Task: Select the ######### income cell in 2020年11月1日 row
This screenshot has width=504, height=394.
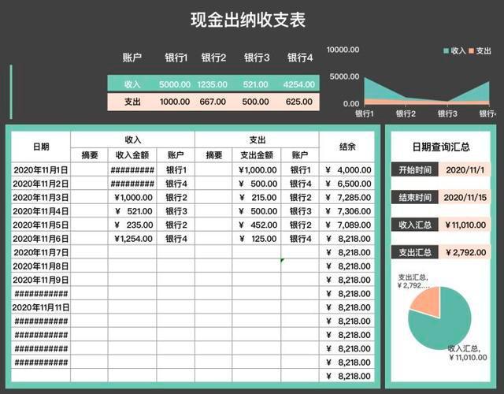Action: pyautogui.click(x=132, y=170)
